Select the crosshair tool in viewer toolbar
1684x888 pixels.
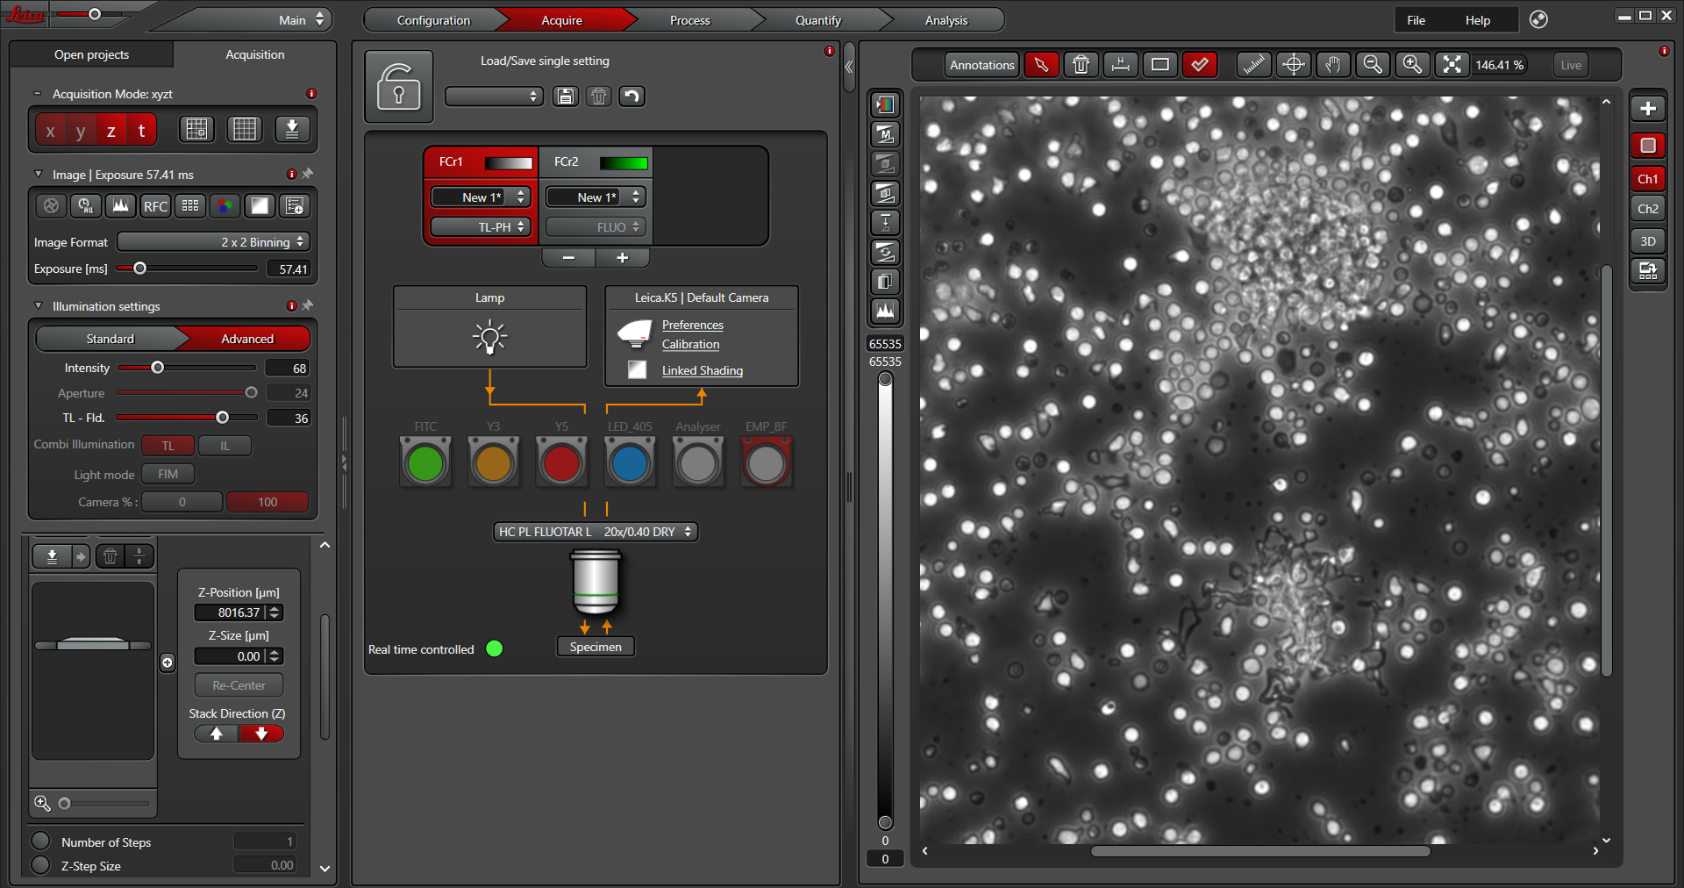tap(1294, 65)
